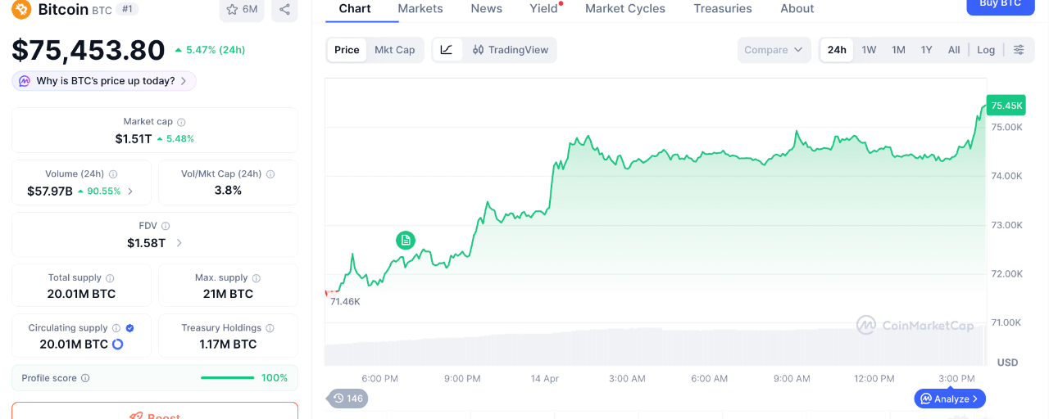
Task: Click the news document marker on chart
Action: pos(405,240)
